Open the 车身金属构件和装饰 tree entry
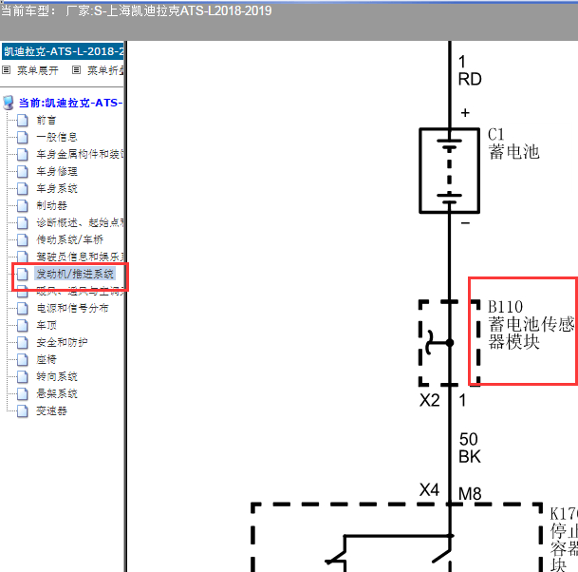Screen dimensions: 578x572 (80, 154)
